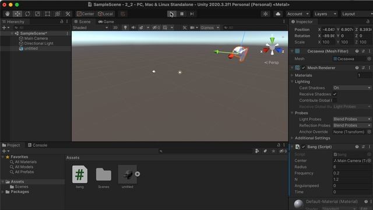Open cloud services icon
This screenshot has width=373, height=210.
tap(278, 14)
